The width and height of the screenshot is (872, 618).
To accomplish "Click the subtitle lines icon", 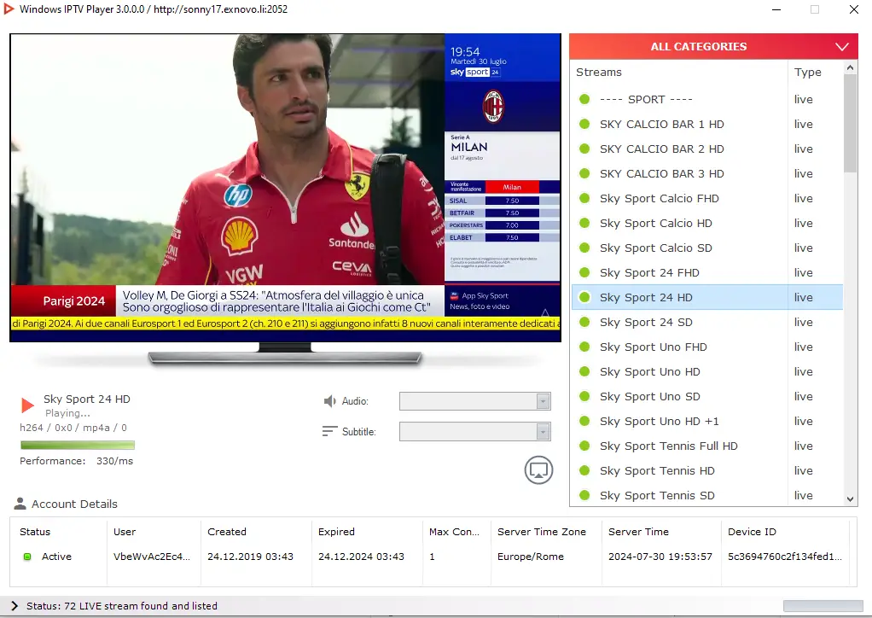I will (330, 431).
